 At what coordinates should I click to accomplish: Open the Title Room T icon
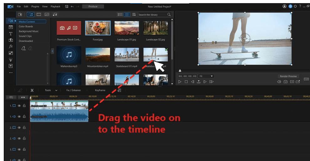(x=11, y=34)
